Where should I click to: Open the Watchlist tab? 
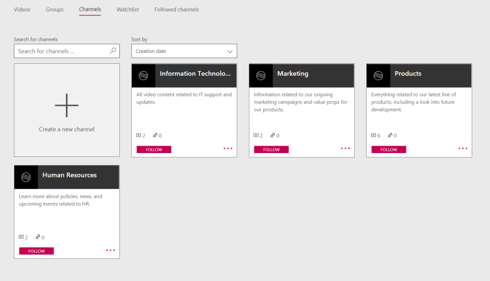tap(127, 10)
